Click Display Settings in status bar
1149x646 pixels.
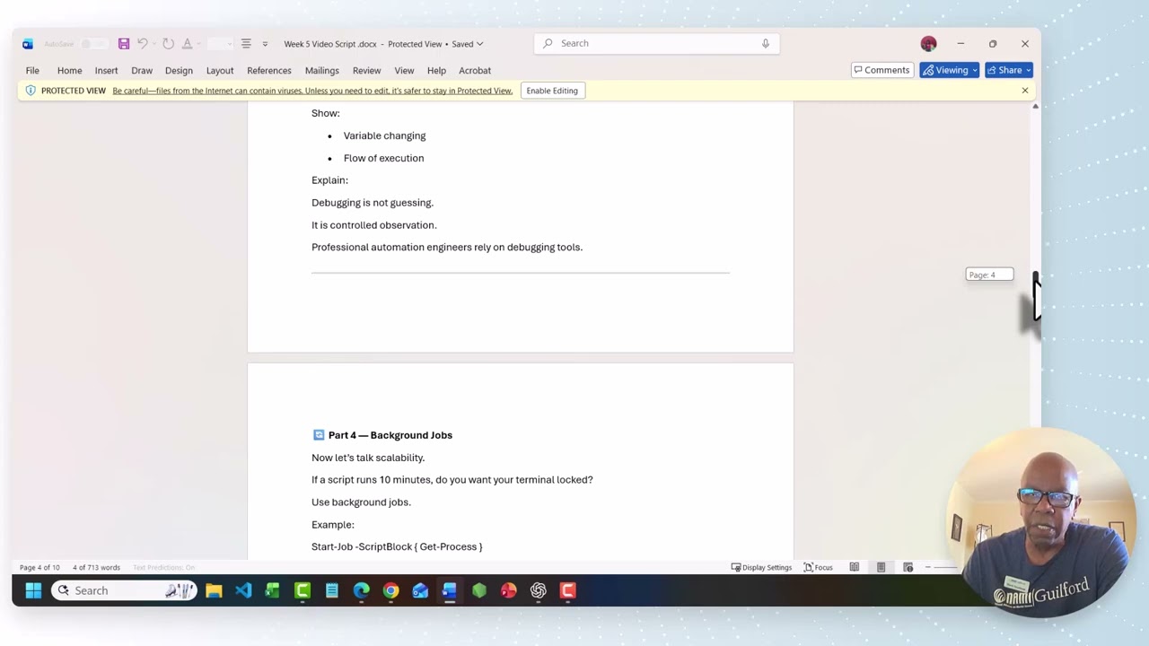tap(761, 567)
